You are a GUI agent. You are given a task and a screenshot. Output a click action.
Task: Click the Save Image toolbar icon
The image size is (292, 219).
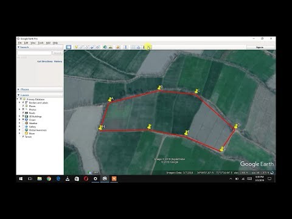pos(144,47)
